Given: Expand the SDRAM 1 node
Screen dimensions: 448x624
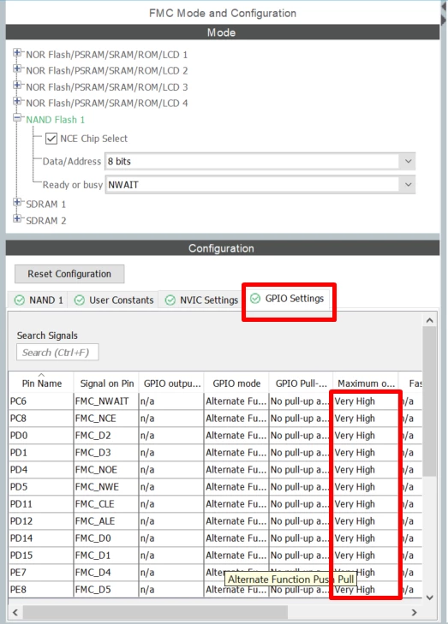Looking at the screenshot, I should pyautogui.click(x=17, y=202).
